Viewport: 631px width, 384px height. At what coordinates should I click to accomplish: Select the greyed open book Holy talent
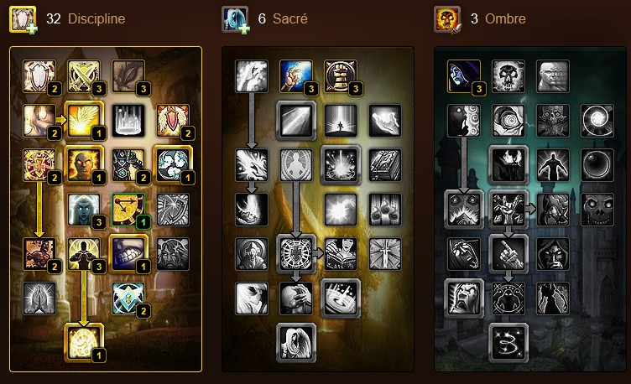(384, 165)
